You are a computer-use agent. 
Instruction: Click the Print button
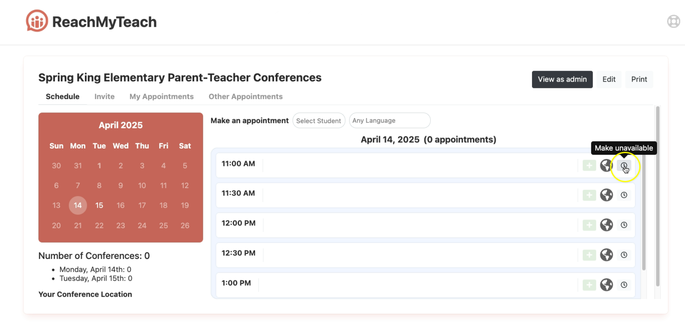639,79
